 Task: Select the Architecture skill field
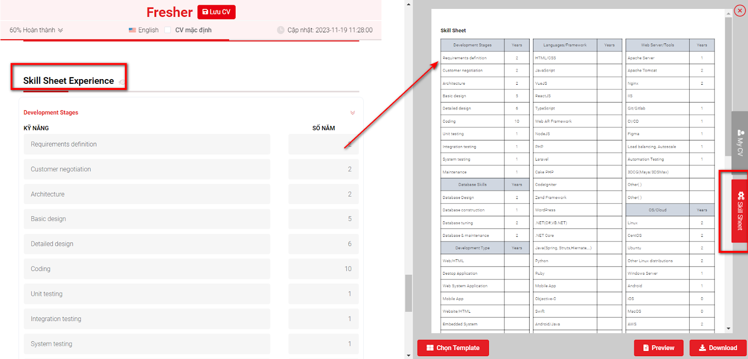pos(147,194)
